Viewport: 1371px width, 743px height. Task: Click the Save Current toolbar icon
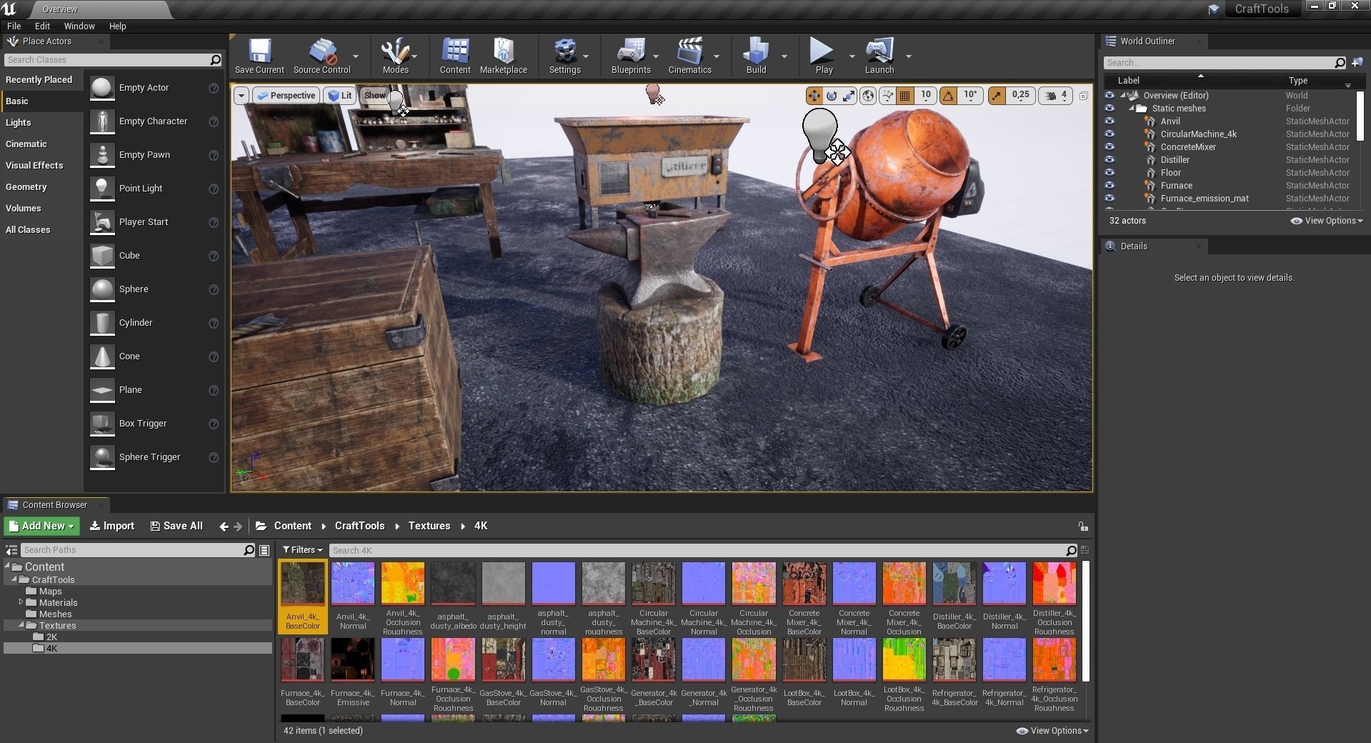[259, 56]
